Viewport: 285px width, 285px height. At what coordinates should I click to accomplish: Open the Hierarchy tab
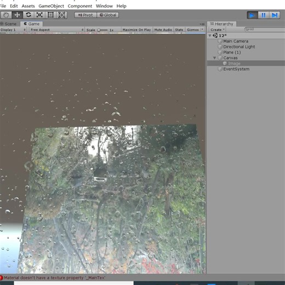point(221,24)
